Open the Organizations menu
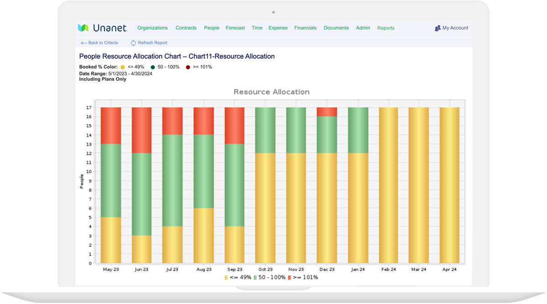Viewport: 547px width, 304px height. (x=152, y=28)
